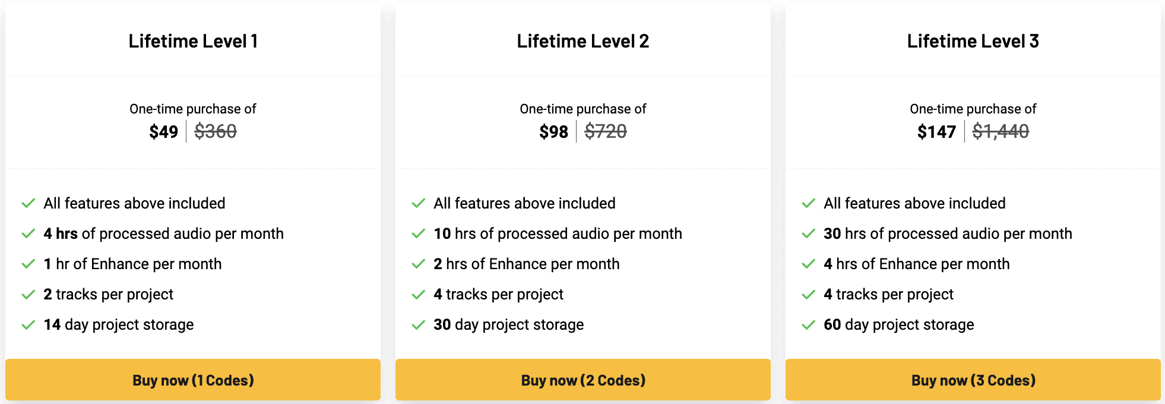Click checkmark beside 1 hr of Enhance
The height and width of the screenshot is (404, 1165).
[x=28, y=264]
